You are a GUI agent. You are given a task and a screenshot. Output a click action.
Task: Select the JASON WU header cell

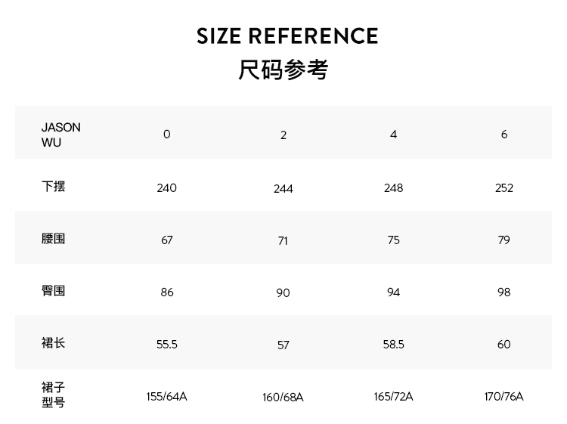60,135
